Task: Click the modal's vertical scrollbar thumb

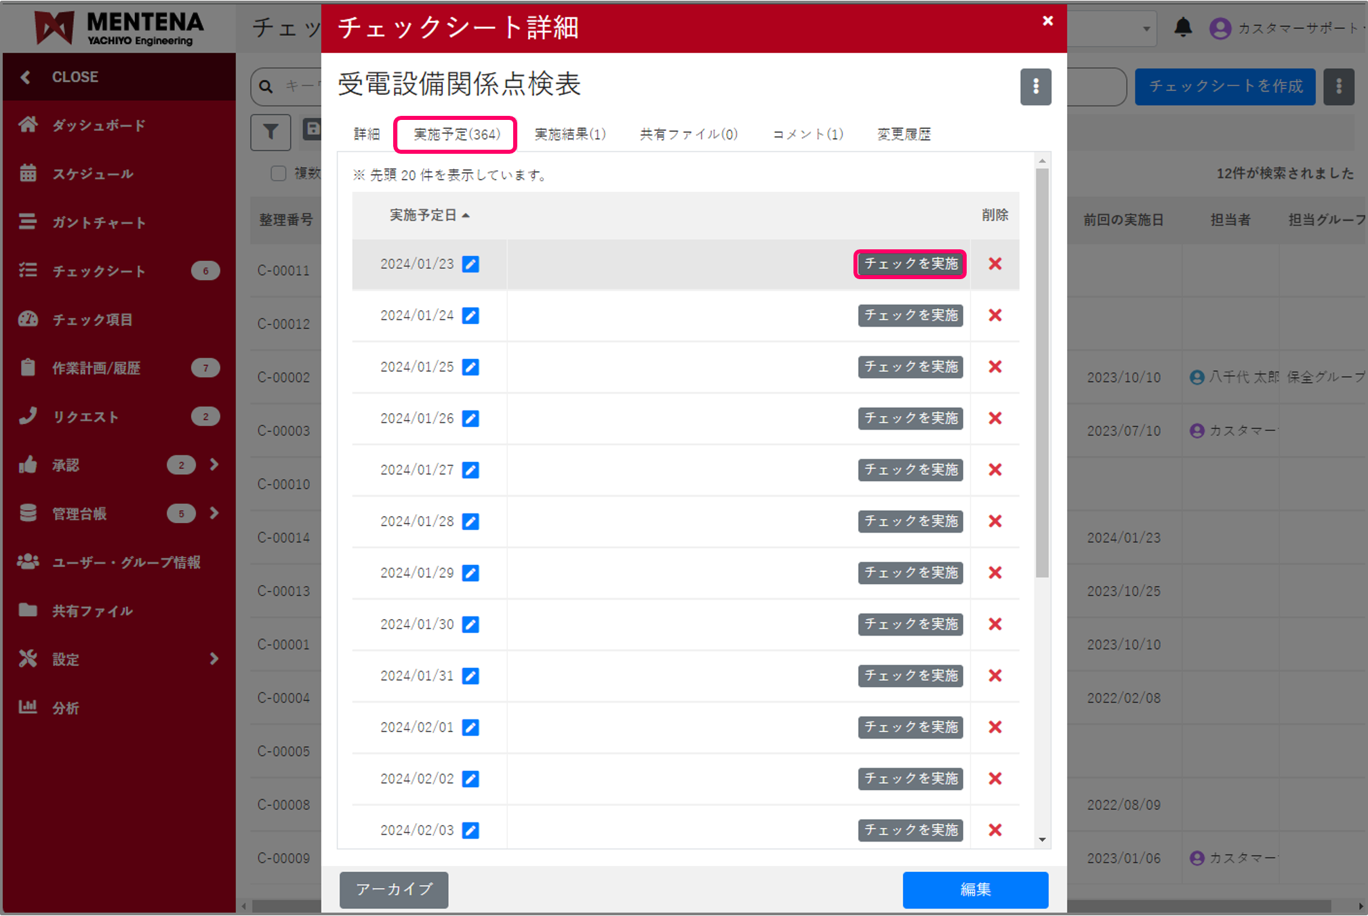Action: coord(1042,373)
